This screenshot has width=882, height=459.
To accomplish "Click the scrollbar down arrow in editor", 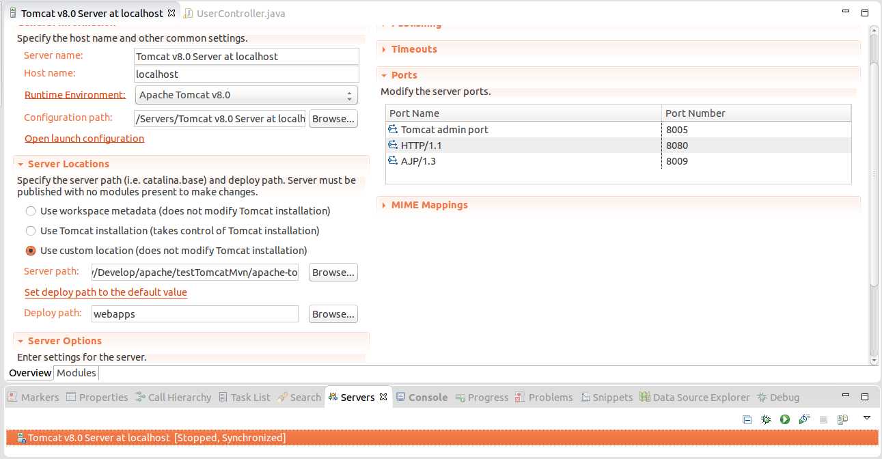I will click(874, 360).
